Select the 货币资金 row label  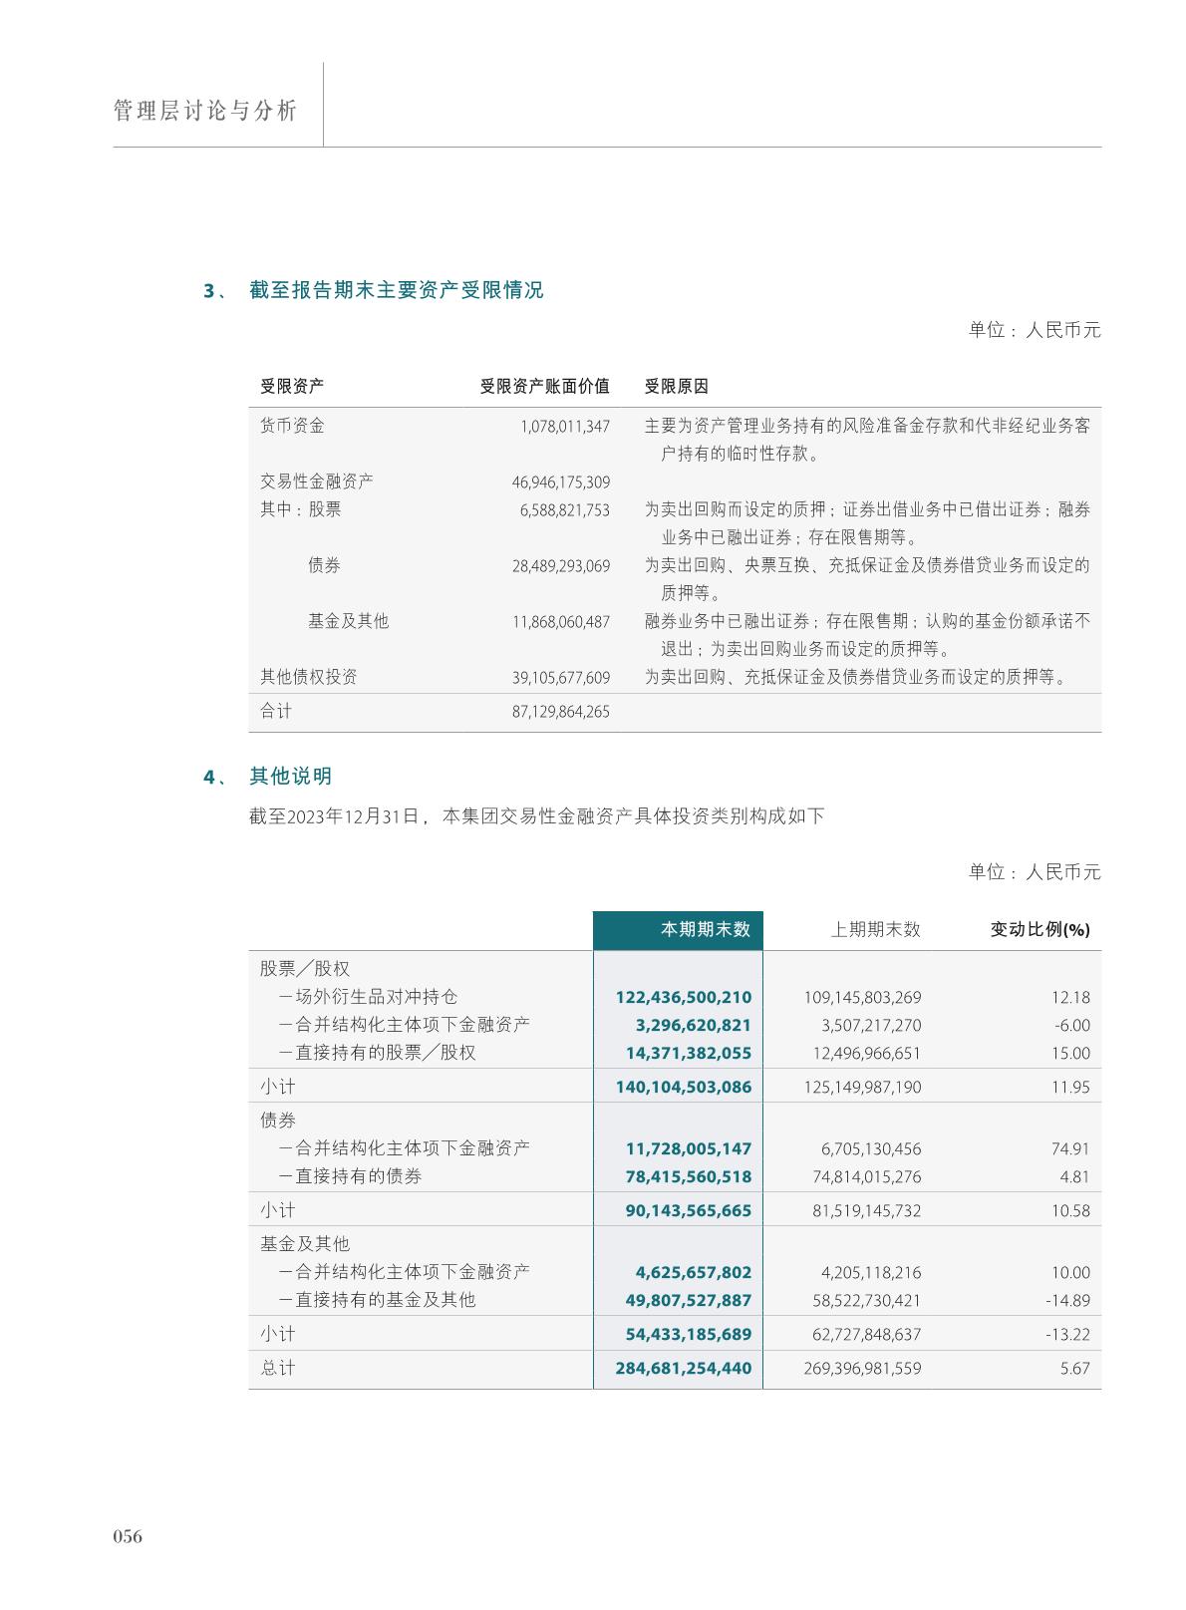click(292, 426)
